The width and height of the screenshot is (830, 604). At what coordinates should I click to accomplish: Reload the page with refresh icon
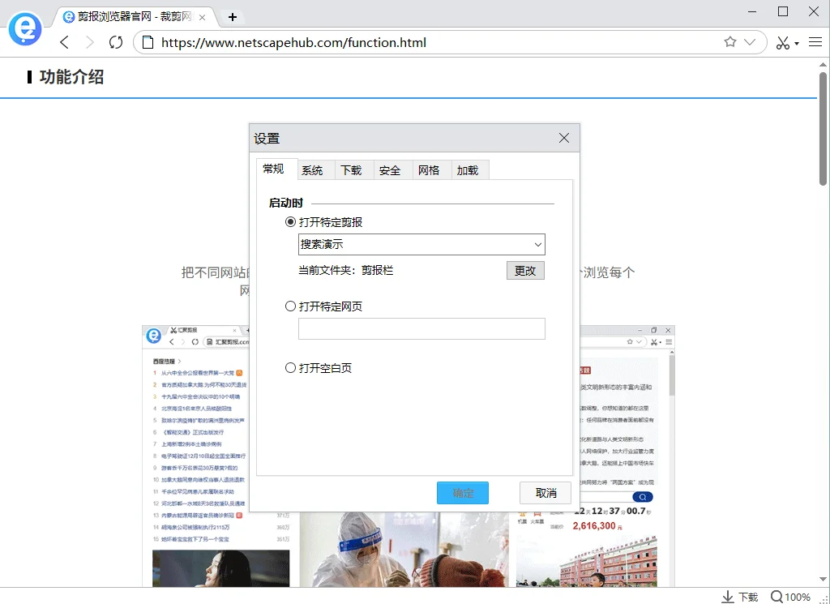[x=115, y=42]
